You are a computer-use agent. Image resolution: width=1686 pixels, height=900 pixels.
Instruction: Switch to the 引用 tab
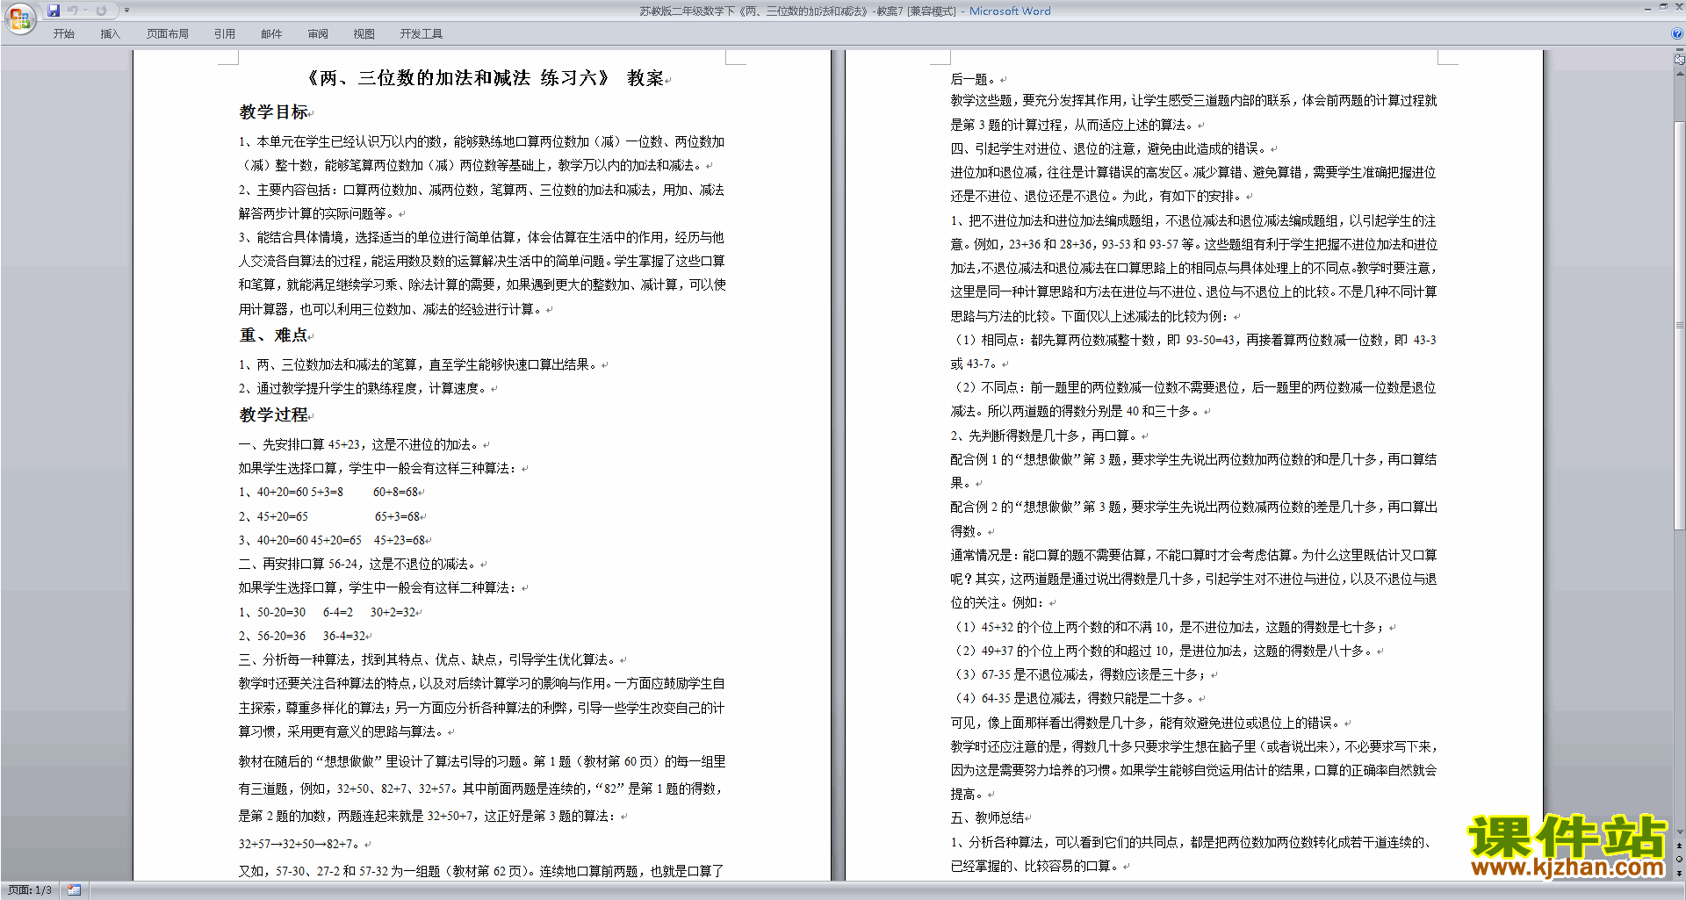225,33
